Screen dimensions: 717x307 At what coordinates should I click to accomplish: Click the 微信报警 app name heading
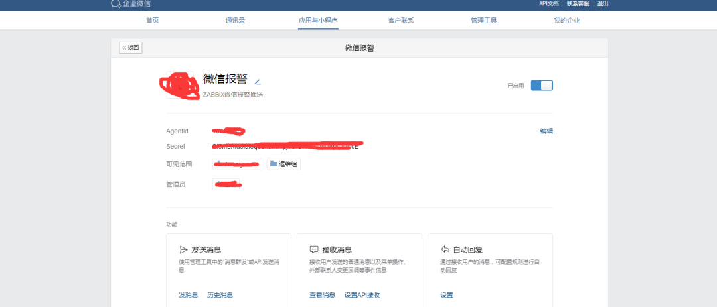225,79
